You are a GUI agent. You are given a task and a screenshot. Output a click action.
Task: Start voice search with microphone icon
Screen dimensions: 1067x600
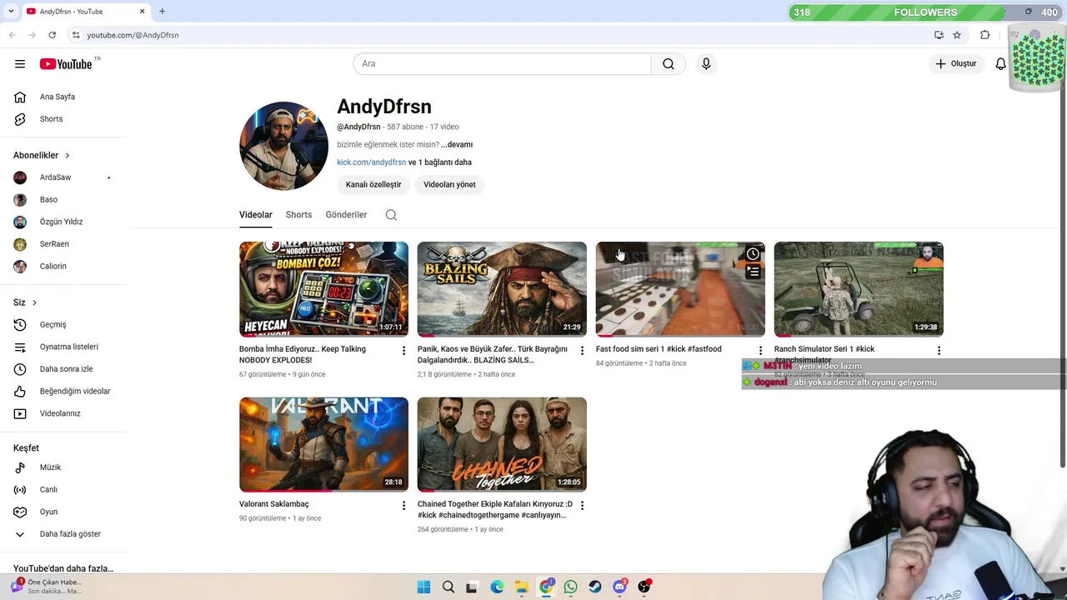[x=706, y=64]
